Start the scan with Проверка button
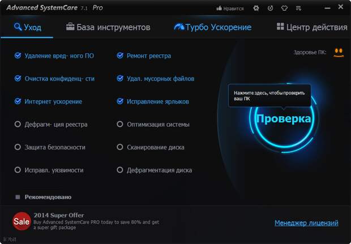This screenshot has width=351, height=244. (x=284, y=118)
